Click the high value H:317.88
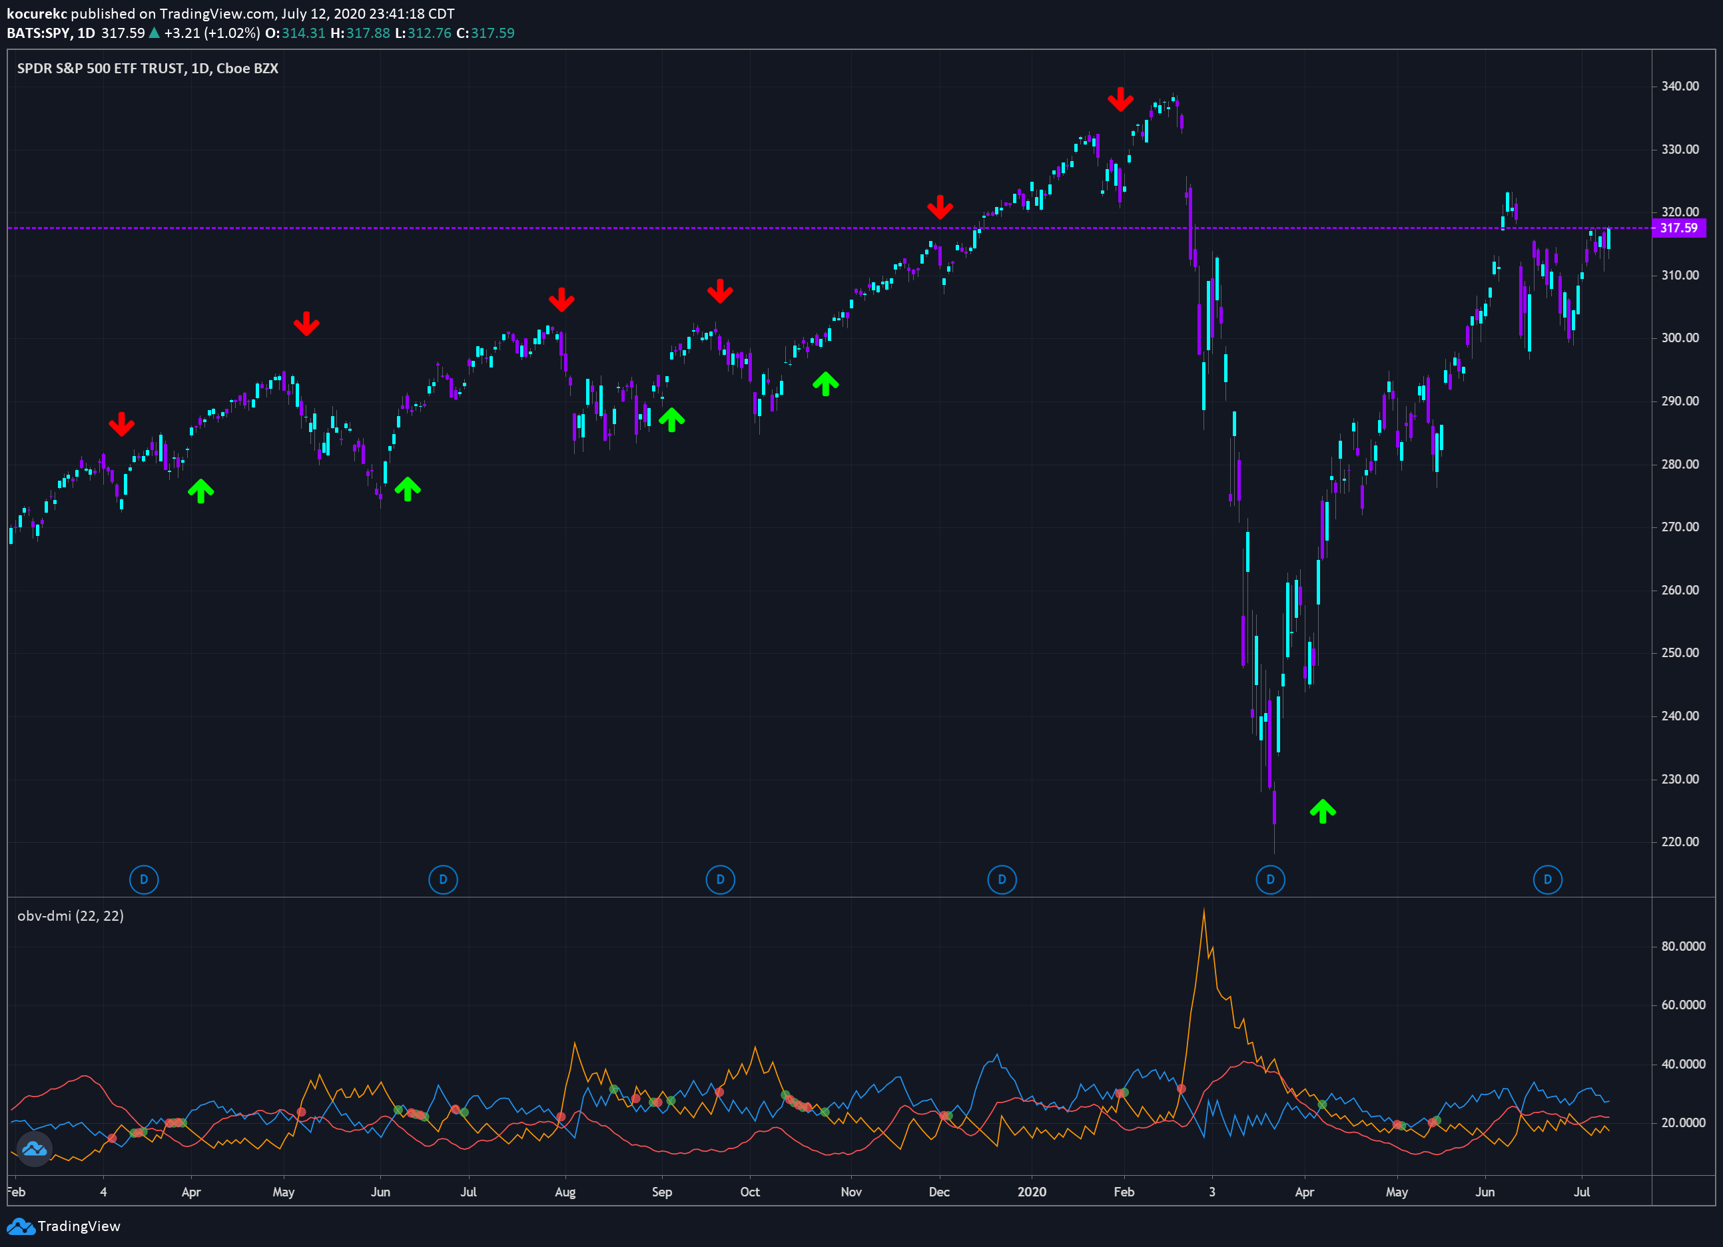The width and height of the screenshot is (1723, 1247). point(360,33)
